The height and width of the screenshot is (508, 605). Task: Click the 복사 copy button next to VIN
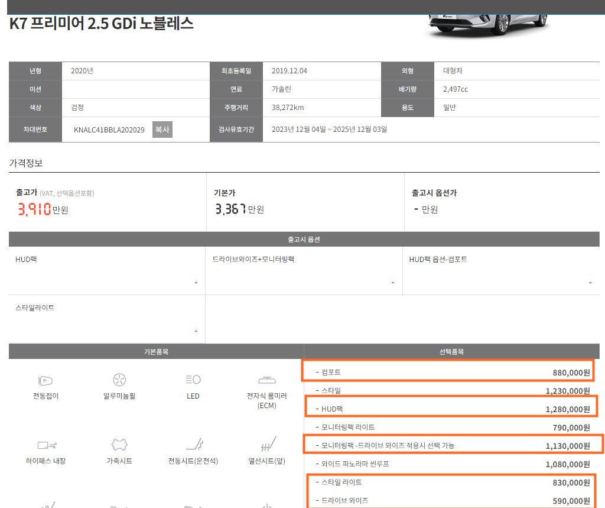pos(162,130)
